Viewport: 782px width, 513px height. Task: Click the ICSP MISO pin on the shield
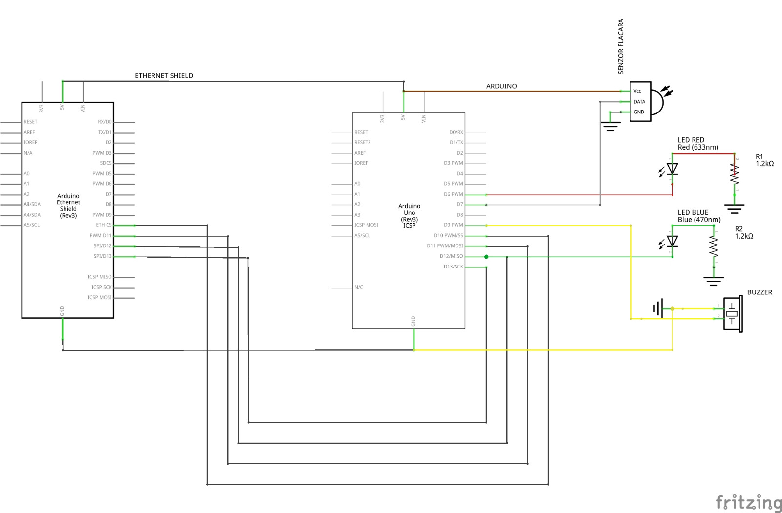[100, 277]
